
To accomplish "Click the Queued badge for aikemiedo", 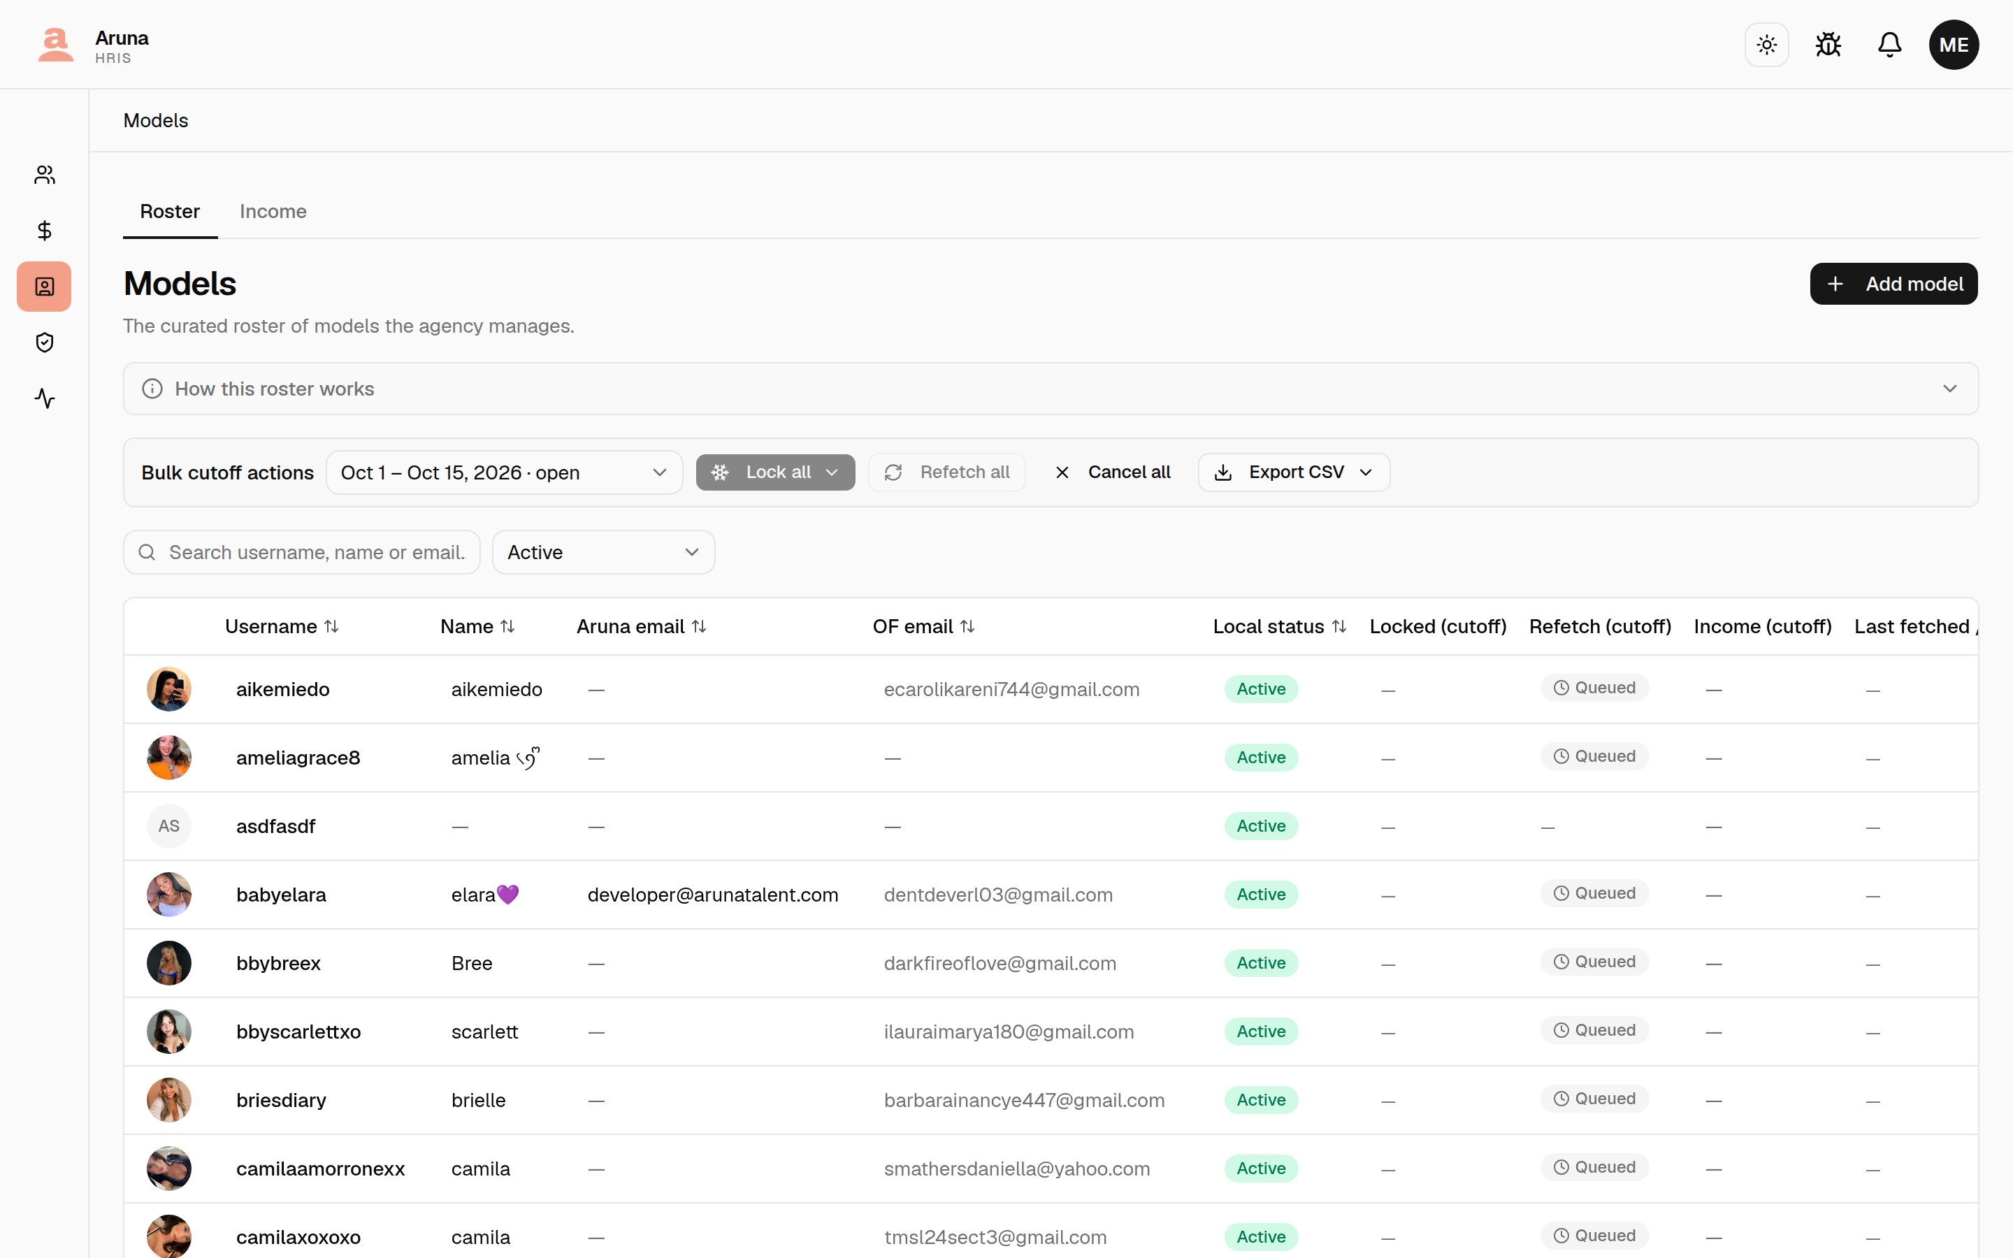I will 1594,688.
